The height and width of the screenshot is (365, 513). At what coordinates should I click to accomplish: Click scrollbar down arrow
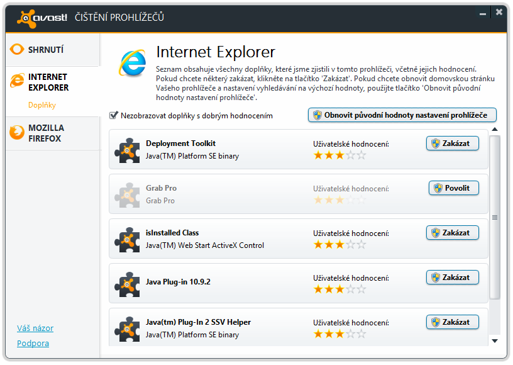point(495,341)
